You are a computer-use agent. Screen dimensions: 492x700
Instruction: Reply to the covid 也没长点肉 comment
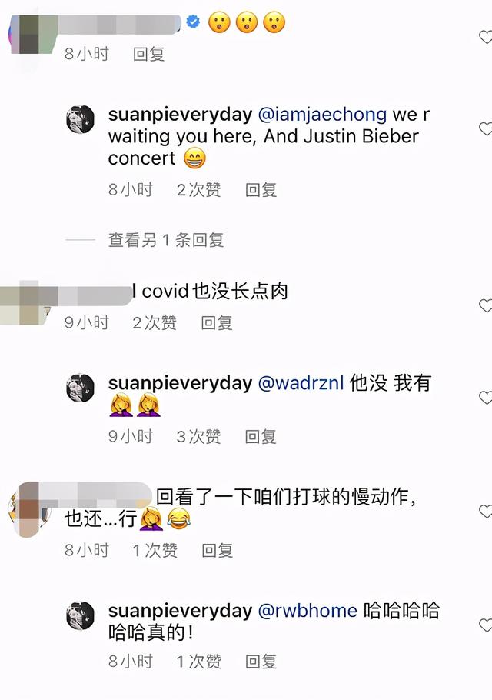[217, 323]
